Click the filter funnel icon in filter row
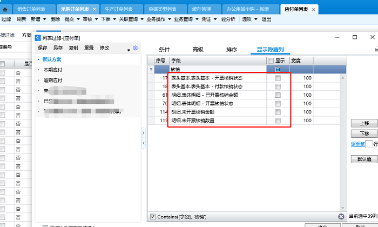This screenshot has height=227, width=378. tap(151, 70)
